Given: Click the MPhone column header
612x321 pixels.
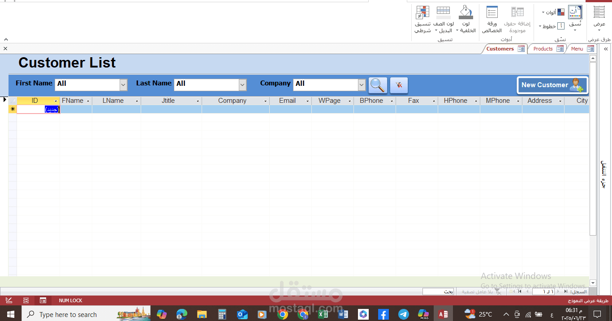Looking at the screenshot, I should click(501, 101).
